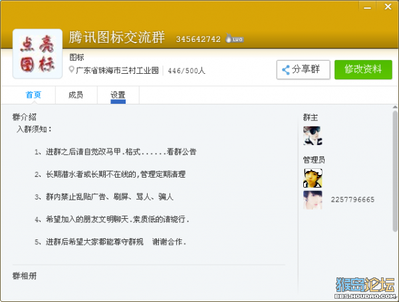Click the scrollbar up arrow
The height and width of the screenshot is (302, 399).
(x=395, y=107)
